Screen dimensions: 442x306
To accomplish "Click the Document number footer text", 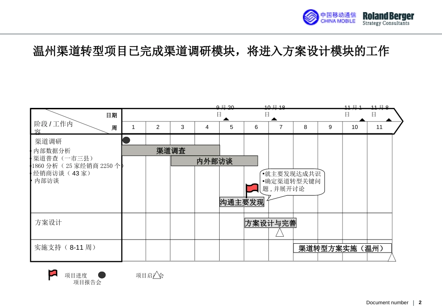I will pyautogui.click(x=387, y=302).
